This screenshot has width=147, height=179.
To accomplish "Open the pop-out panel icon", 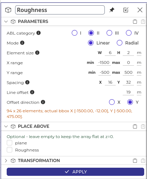I will [x=126, y=10].
